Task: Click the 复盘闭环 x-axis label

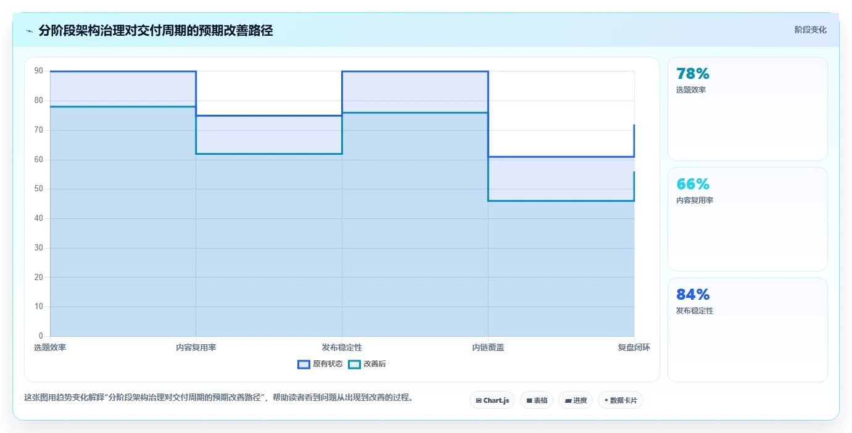Action: (x=634, y=348)
